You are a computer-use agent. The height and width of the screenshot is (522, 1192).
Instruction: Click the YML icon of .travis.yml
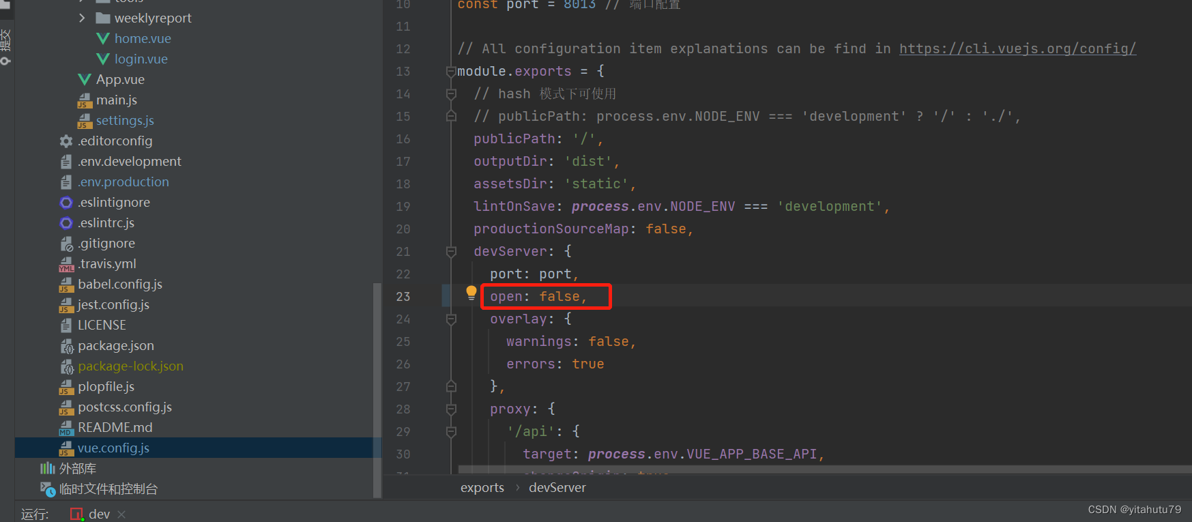(66, 264)
